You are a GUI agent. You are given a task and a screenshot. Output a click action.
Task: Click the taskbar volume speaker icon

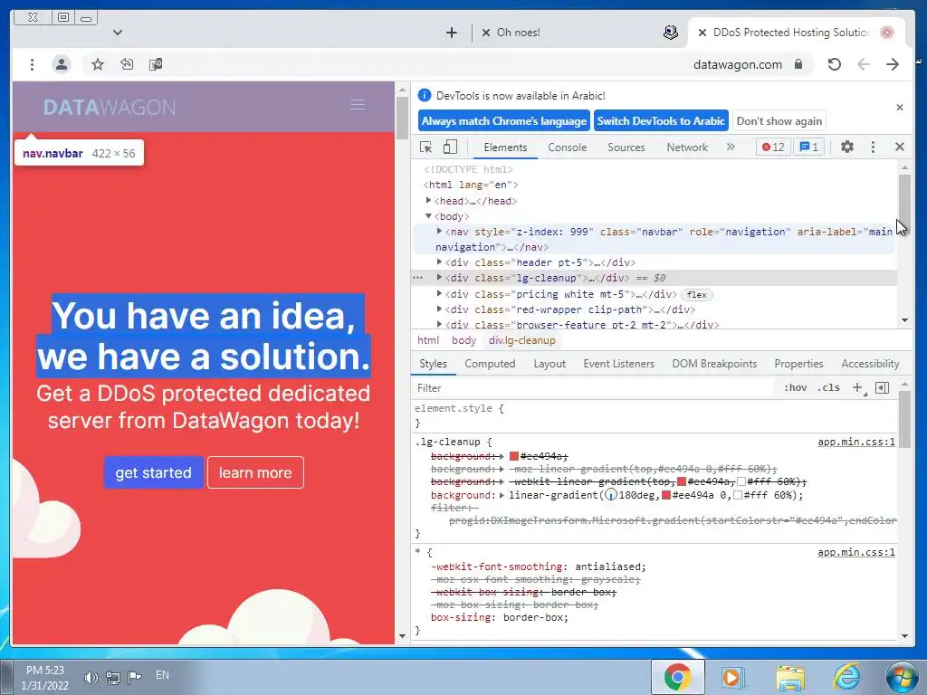(91, 677)
